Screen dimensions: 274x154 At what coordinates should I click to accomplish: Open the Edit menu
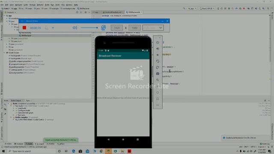6,5
